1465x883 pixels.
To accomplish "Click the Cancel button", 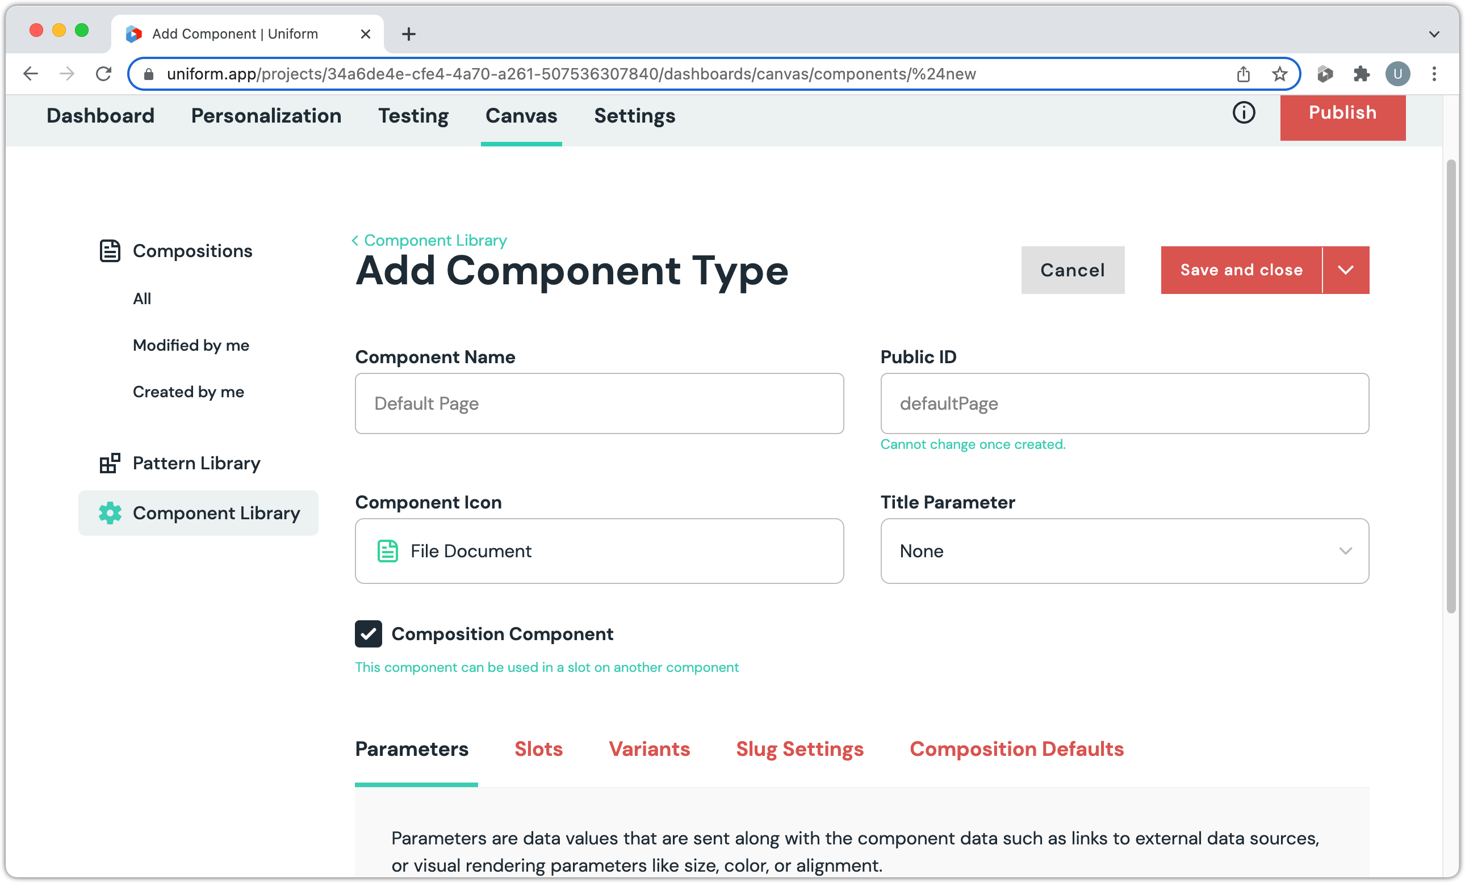I will tap(1072, 270).
